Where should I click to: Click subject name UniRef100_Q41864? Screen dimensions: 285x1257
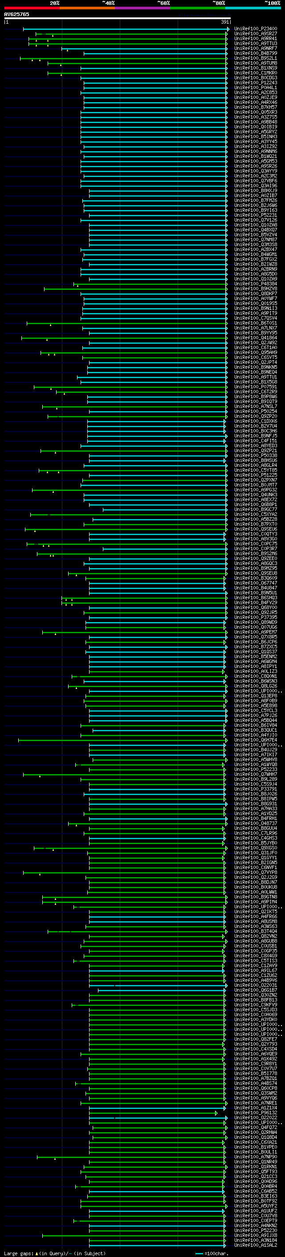click(255, 338)
